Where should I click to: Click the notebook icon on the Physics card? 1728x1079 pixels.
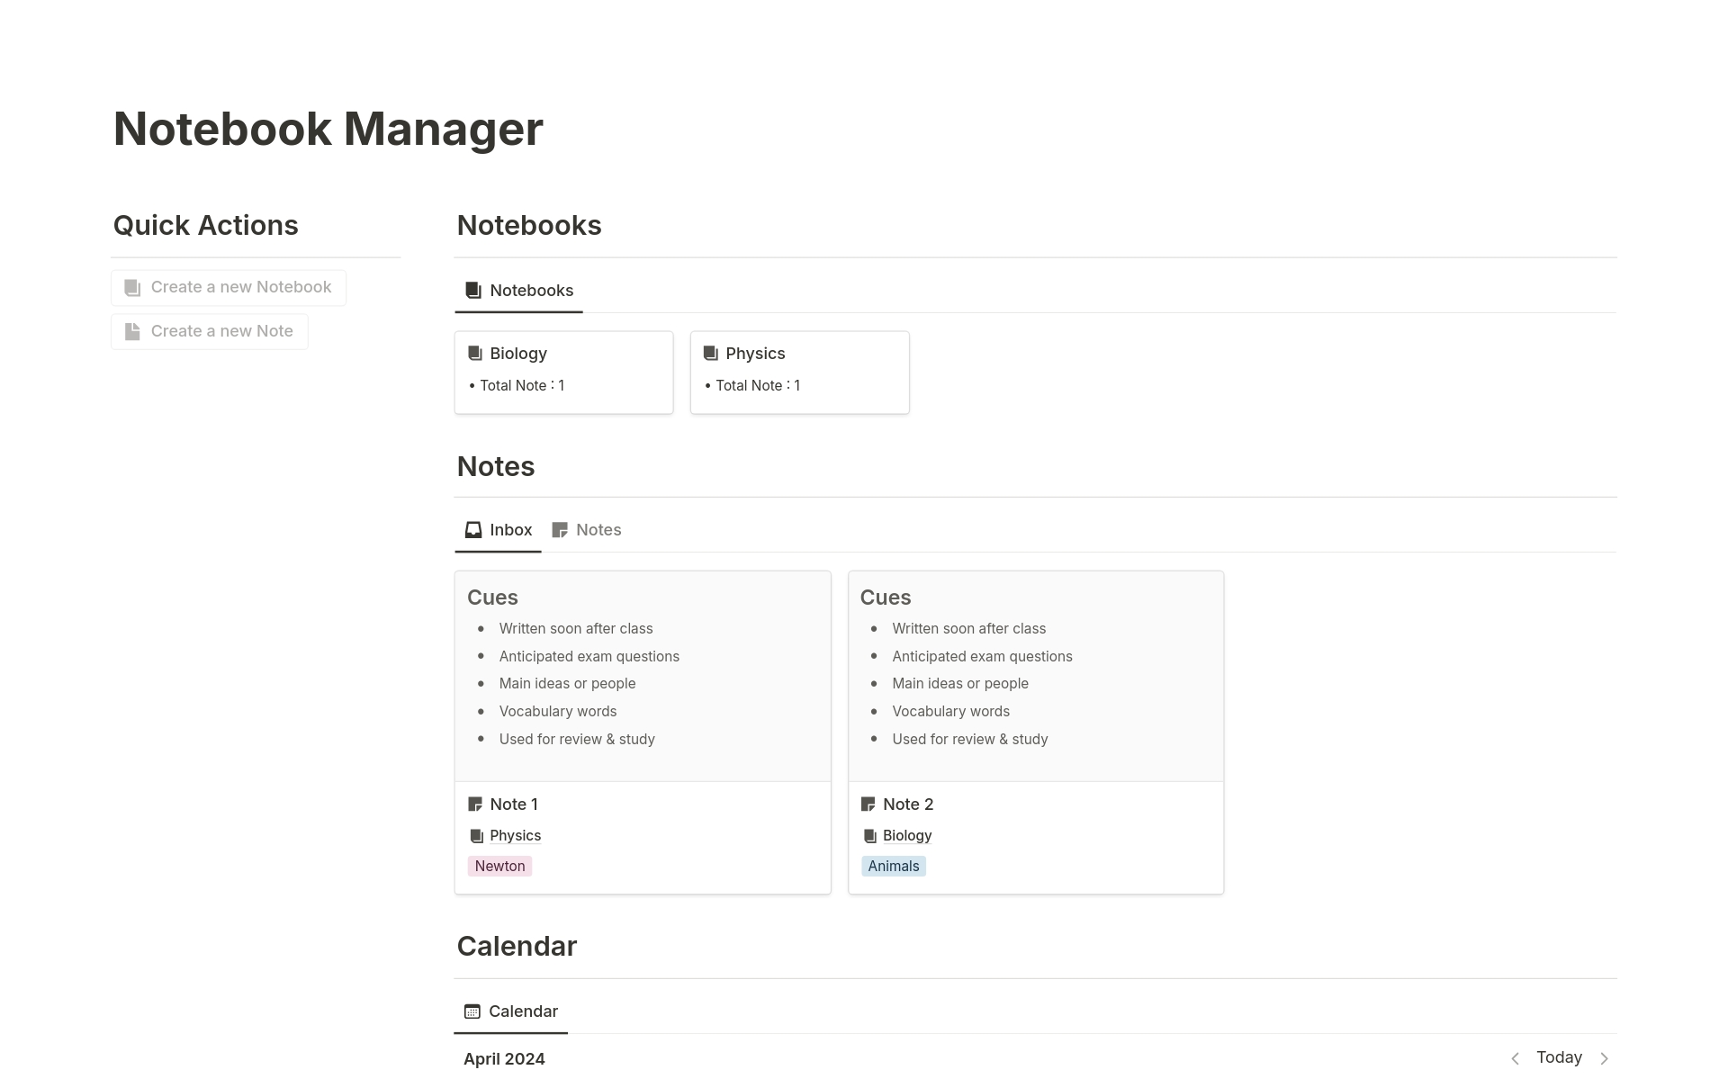(709, 353)
